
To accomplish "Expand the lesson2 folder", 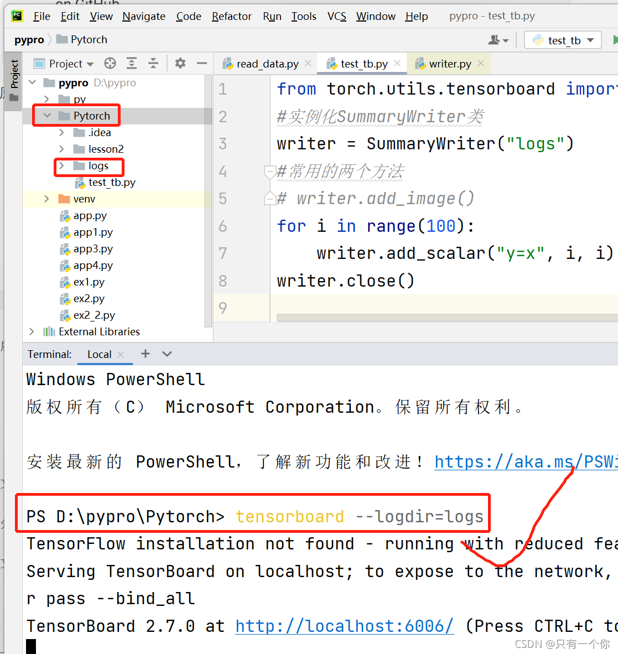I will click(x=61, y=149).
